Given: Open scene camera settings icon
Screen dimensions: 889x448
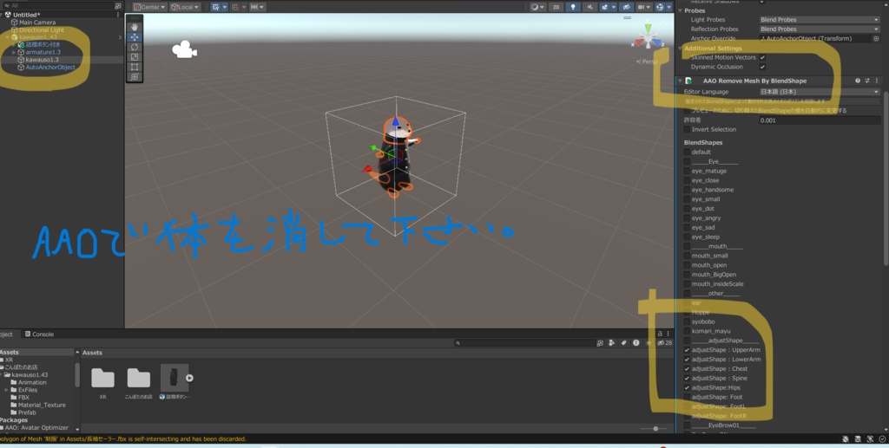Looking at the screenshot, I should [643, 7].
